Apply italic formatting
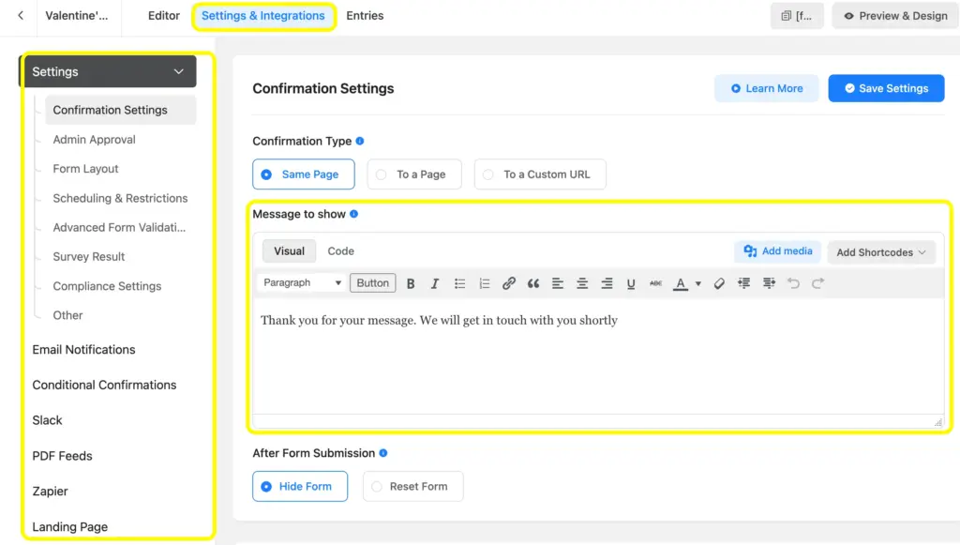 click(435, 282)
